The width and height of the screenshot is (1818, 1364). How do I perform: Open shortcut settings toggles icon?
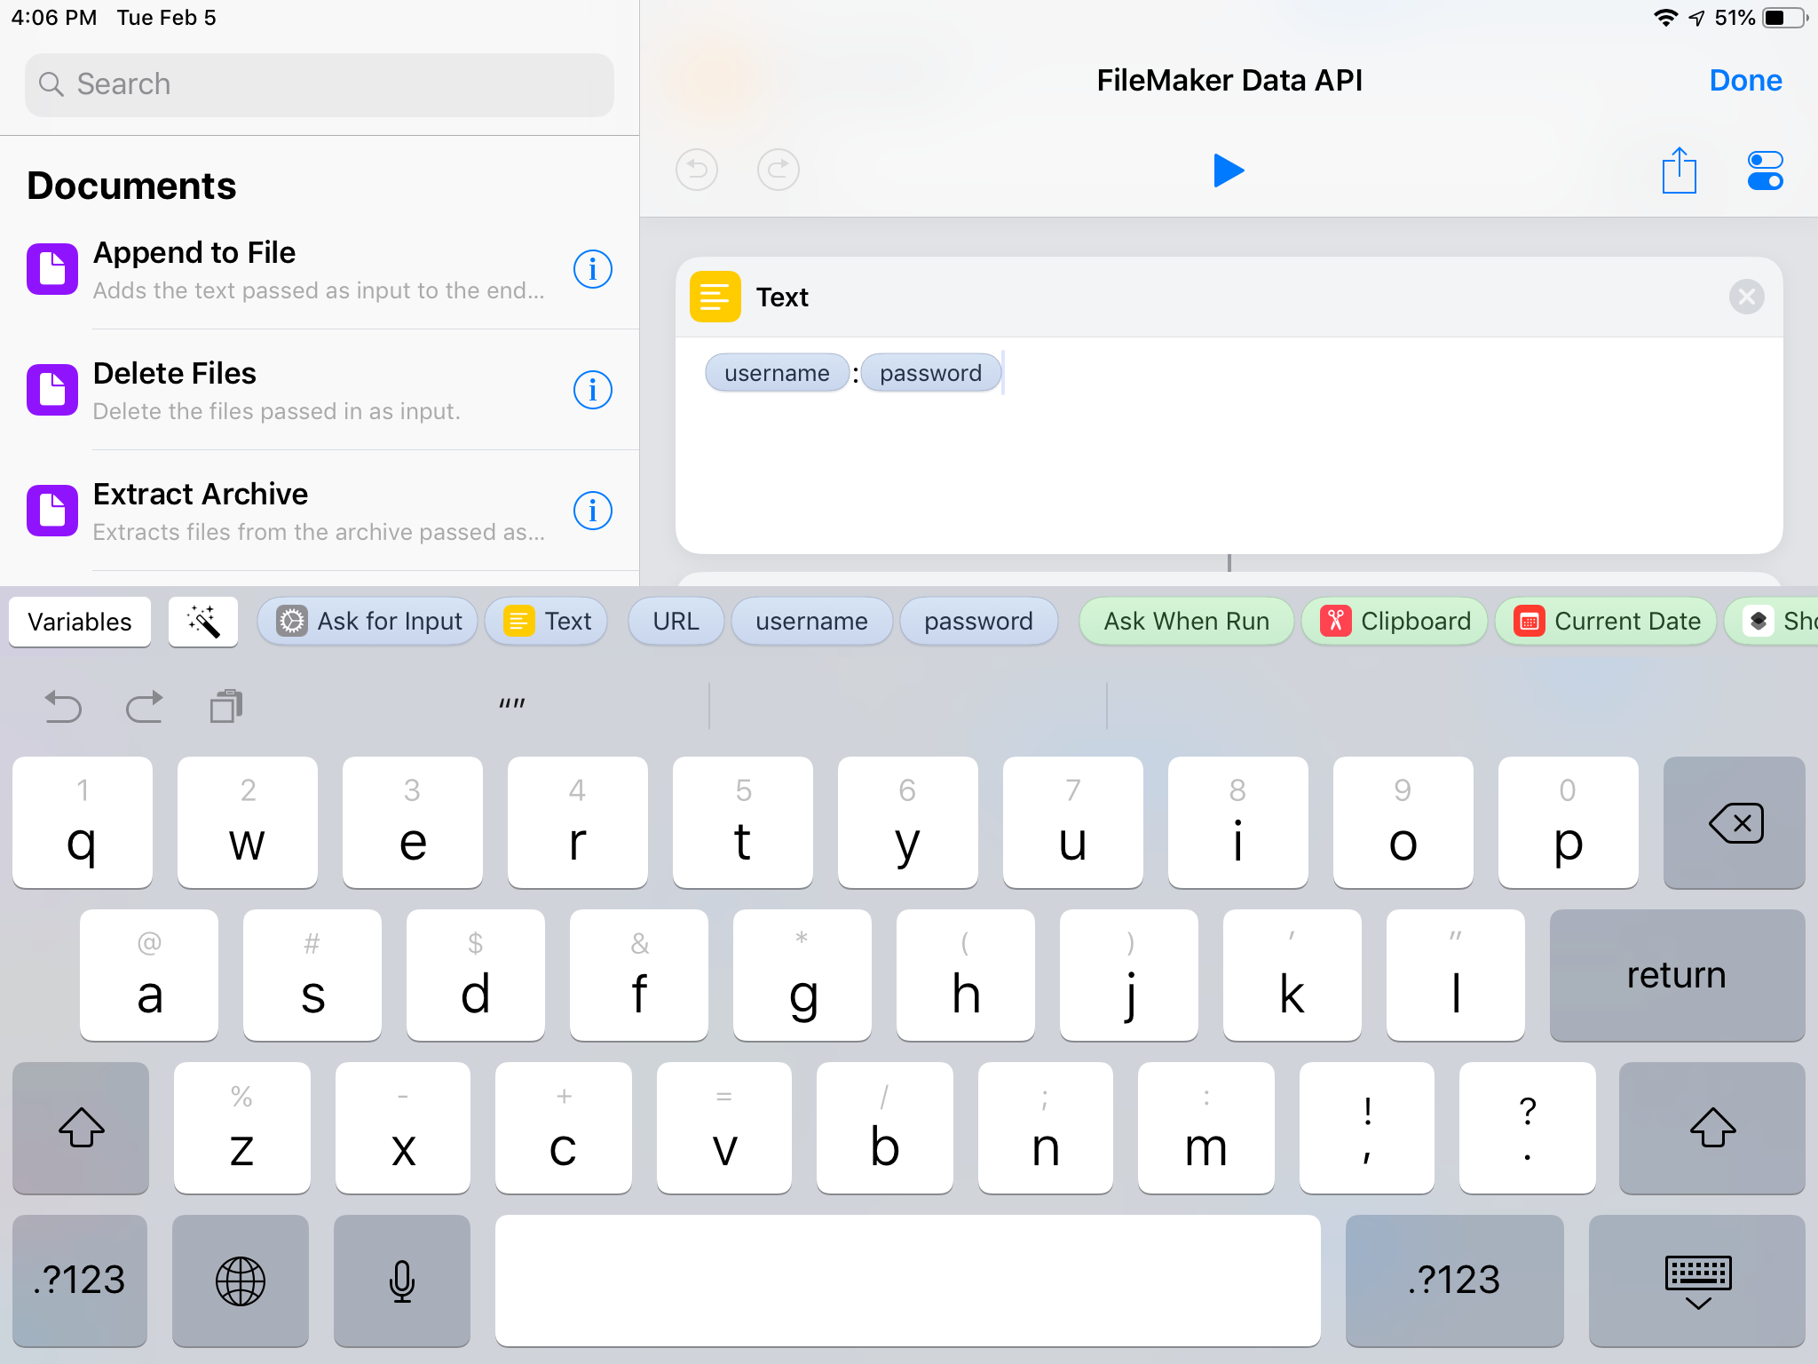(x=1765, y=170)
